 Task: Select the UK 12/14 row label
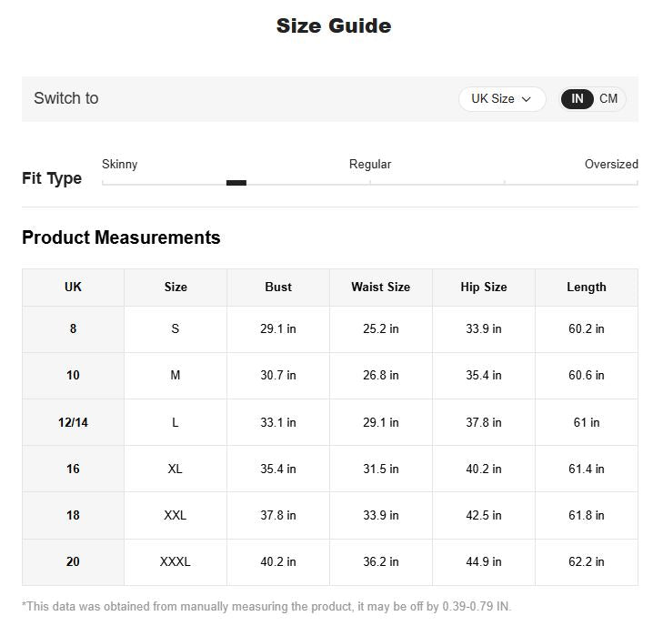pos(73,422)
